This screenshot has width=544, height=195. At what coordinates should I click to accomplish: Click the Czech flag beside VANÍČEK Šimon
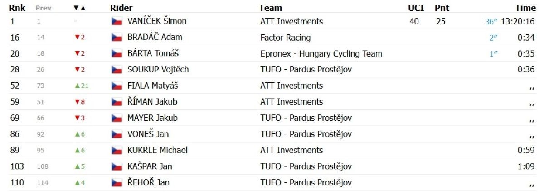117,21
